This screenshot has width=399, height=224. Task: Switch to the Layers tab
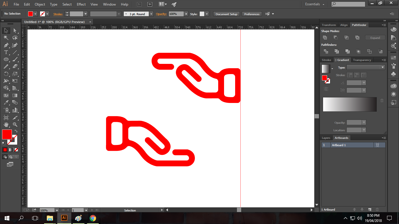pos(326,138)
